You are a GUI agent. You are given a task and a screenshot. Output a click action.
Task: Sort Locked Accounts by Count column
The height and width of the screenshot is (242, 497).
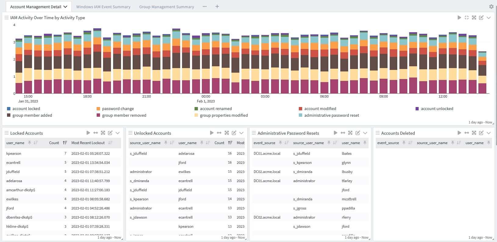[65, 143]
